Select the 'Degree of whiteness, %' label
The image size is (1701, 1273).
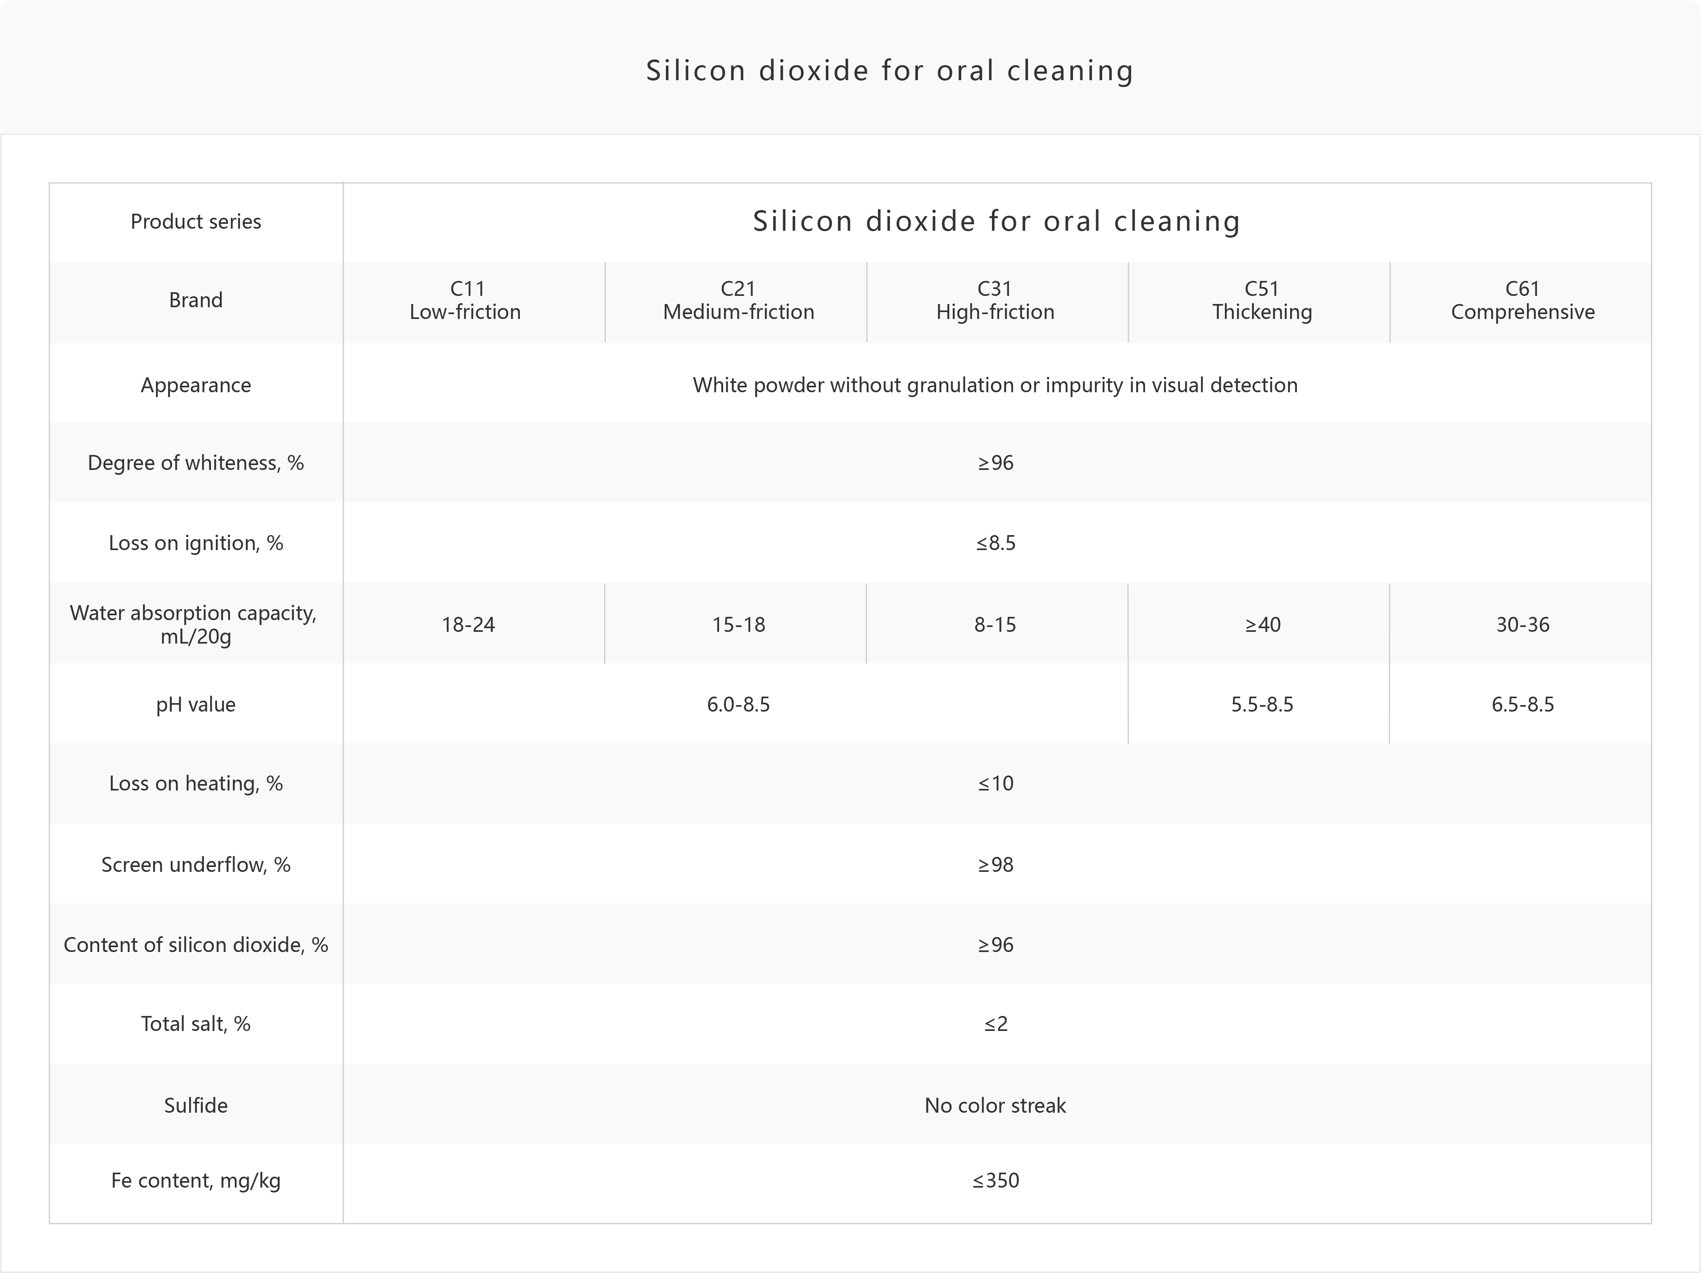[196, 463]
